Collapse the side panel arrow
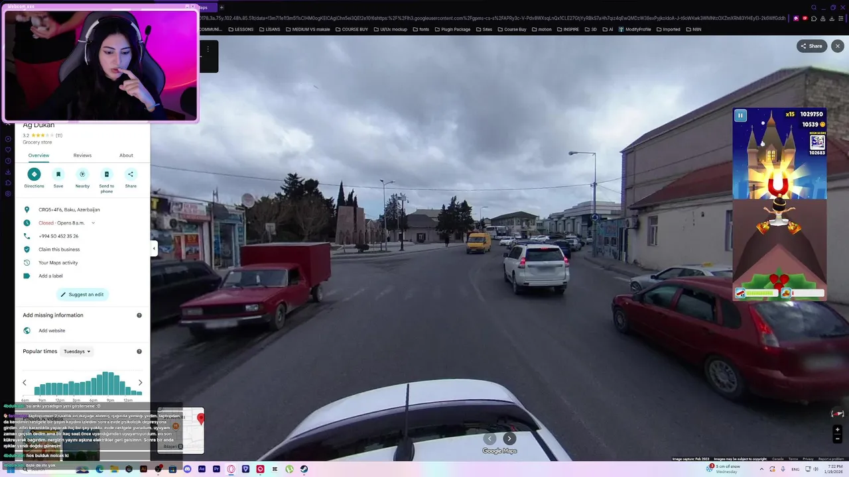The width and height of the screenshot is (849, 477). coord(154,248)
